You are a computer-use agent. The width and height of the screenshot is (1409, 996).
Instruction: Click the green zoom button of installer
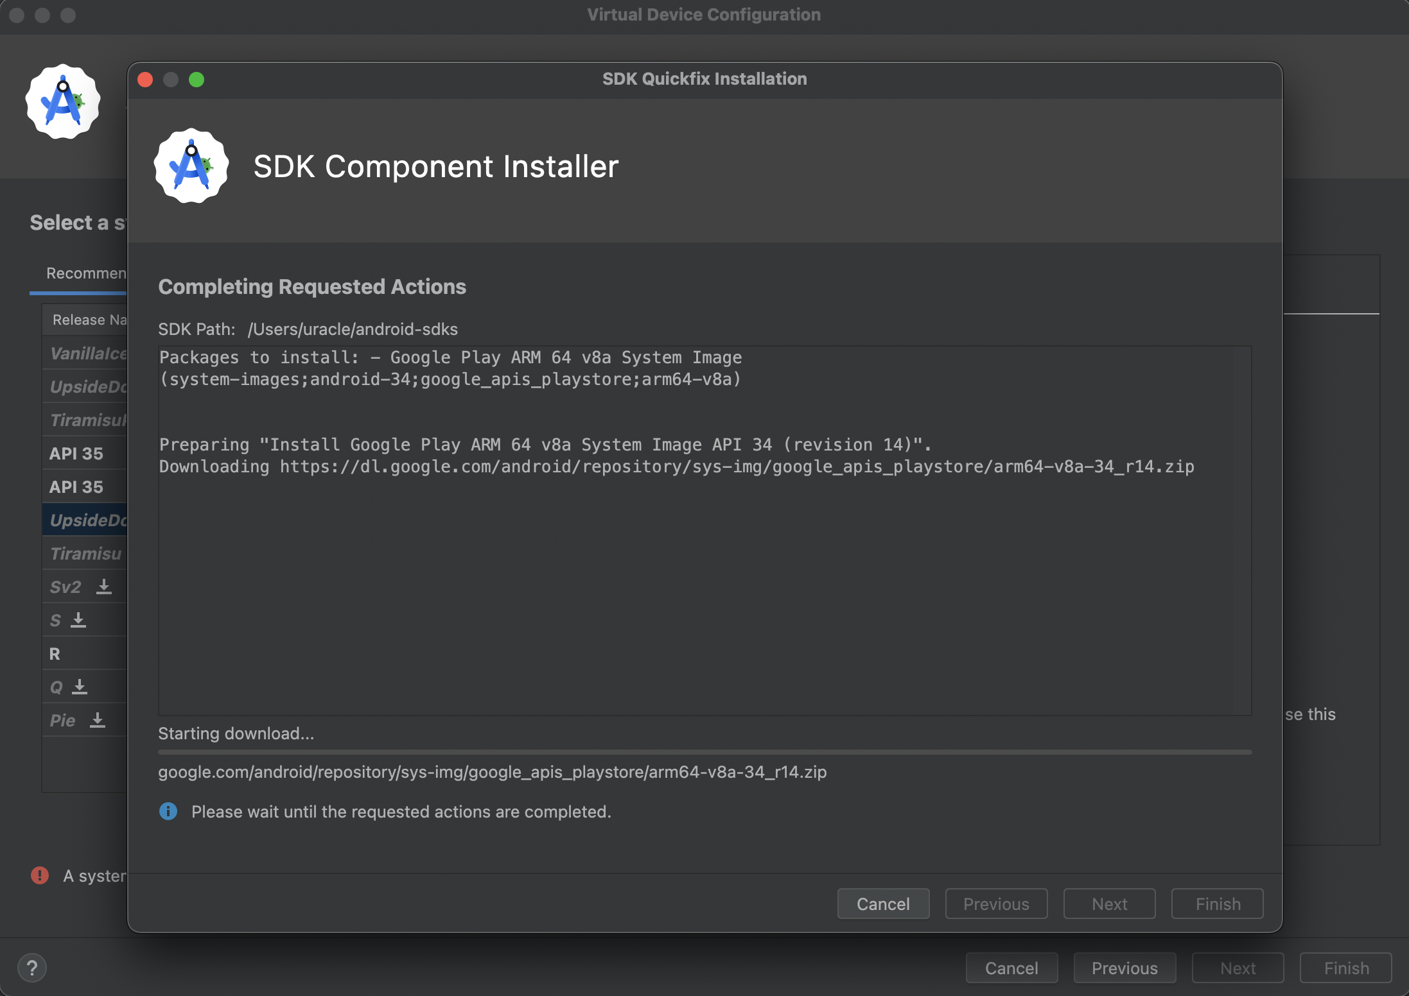click(x=197, y=80)
